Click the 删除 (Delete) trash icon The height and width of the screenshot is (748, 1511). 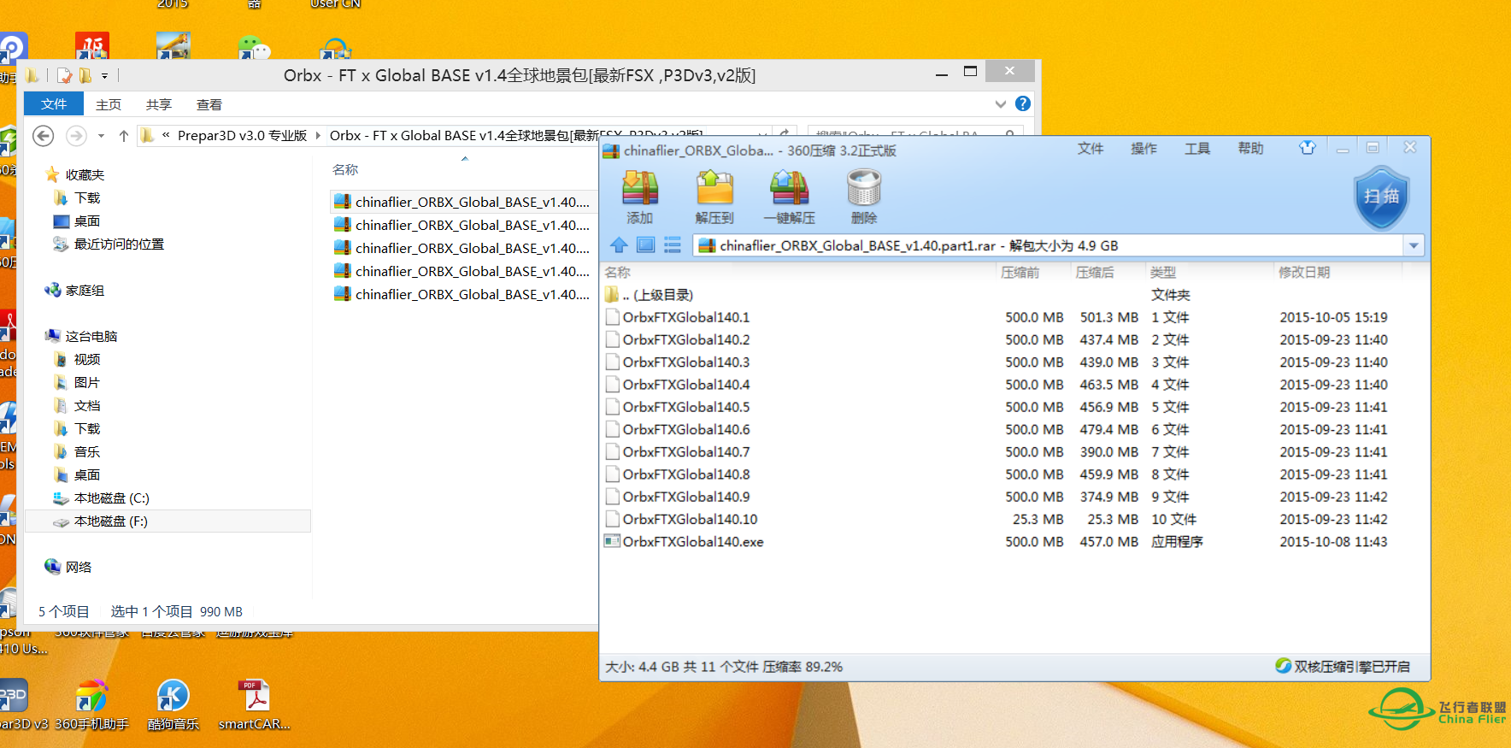click(x=863, y=196)
